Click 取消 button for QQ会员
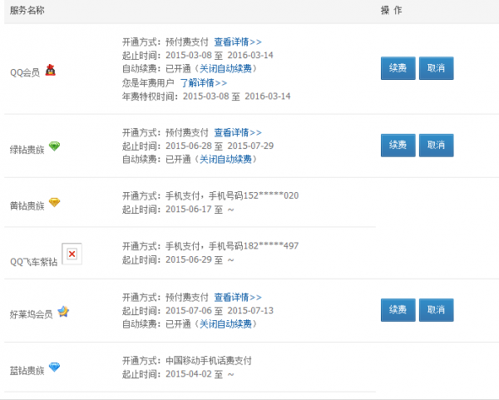The image size is (499, 400). pos(437,68)
